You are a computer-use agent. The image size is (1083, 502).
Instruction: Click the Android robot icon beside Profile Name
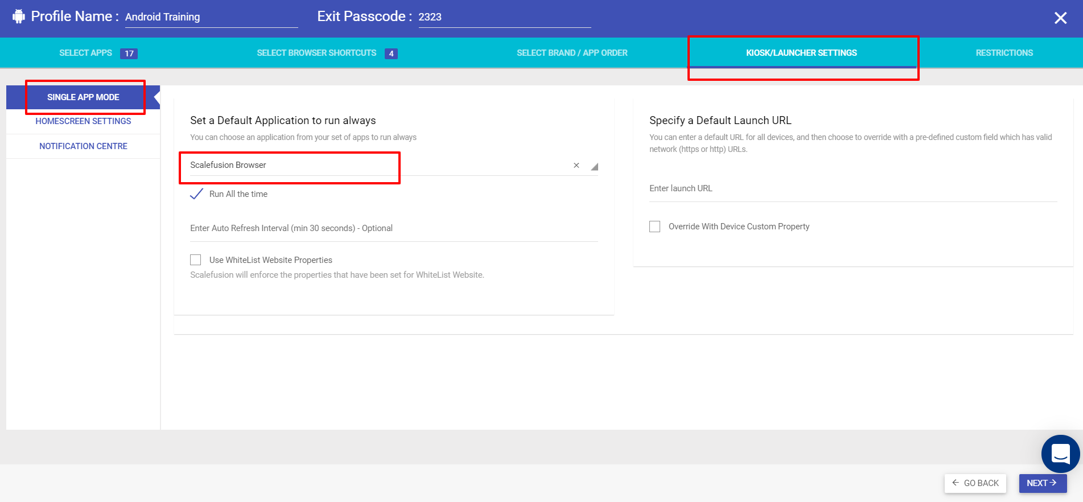click(19, 17)
